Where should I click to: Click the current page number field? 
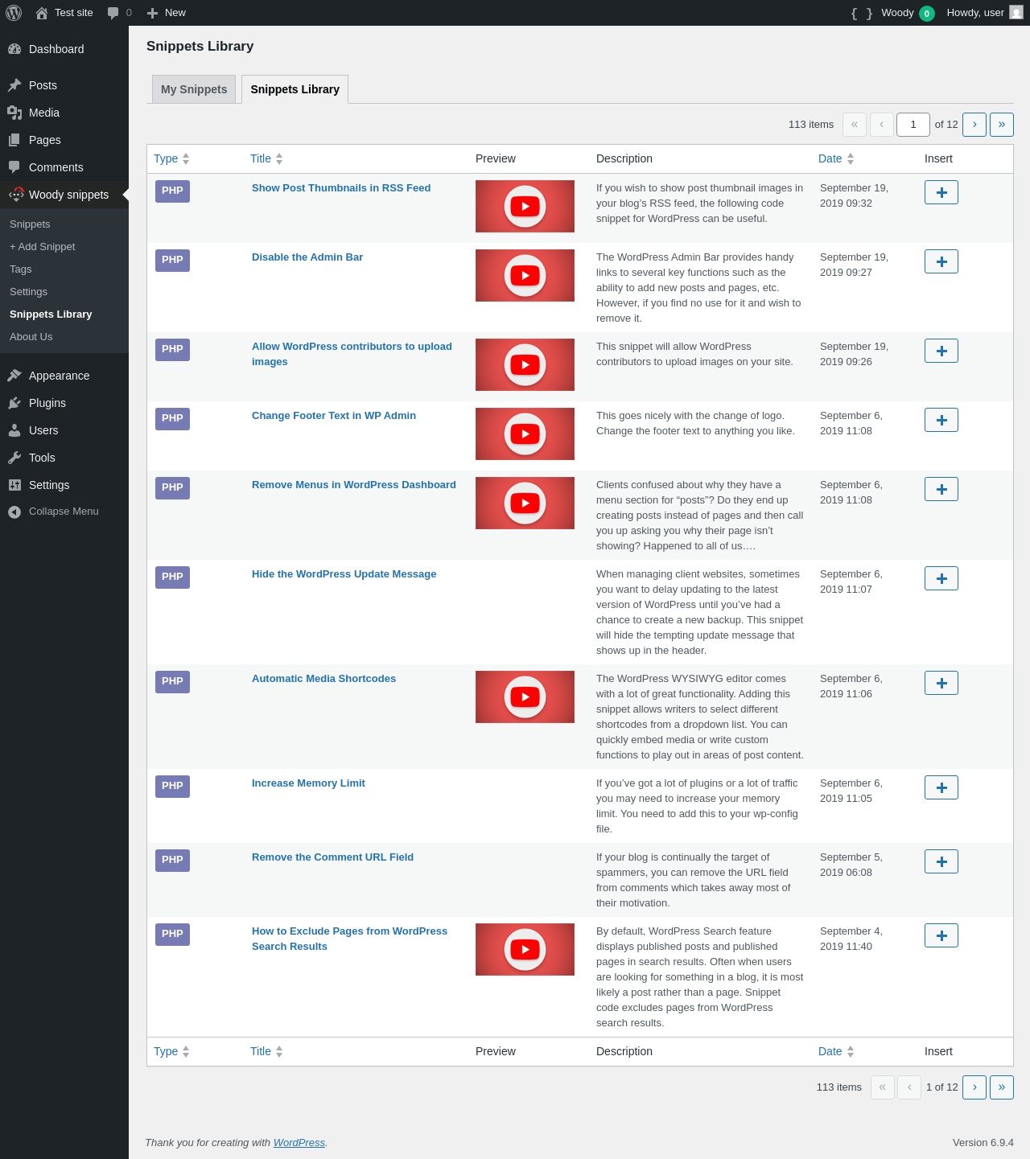click(913, 125)
